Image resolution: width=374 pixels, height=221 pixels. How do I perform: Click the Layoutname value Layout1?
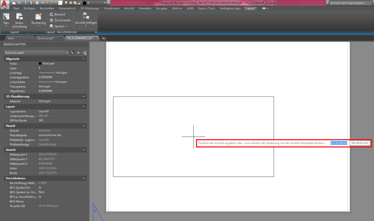coord(44,111)
